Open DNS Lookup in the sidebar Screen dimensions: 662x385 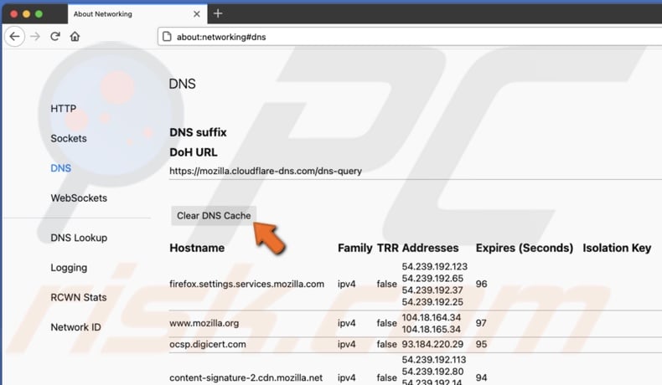point(79,238)
